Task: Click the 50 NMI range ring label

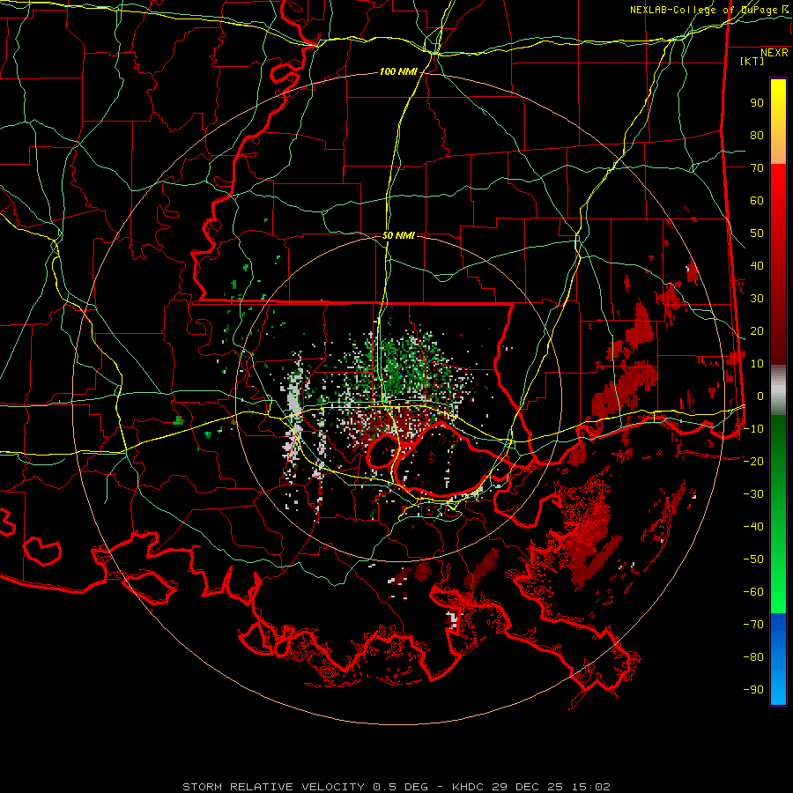Action: pyautogui.click(x=398, y=235)
